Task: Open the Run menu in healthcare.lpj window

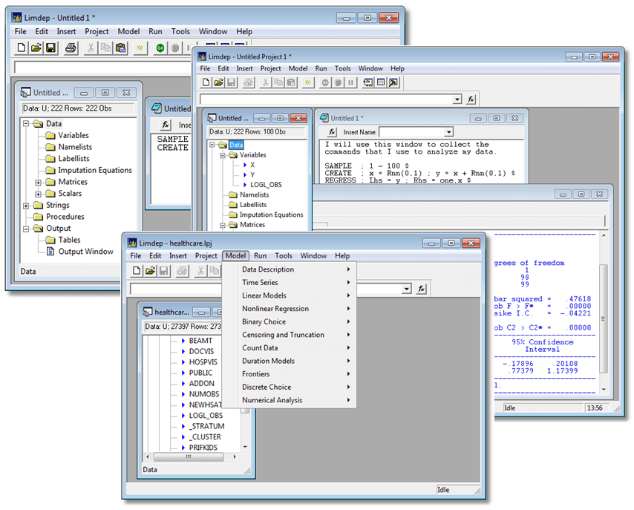Action: click(260, 256)
